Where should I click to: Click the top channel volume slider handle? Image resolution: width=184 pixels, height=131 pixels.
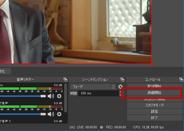43,96
